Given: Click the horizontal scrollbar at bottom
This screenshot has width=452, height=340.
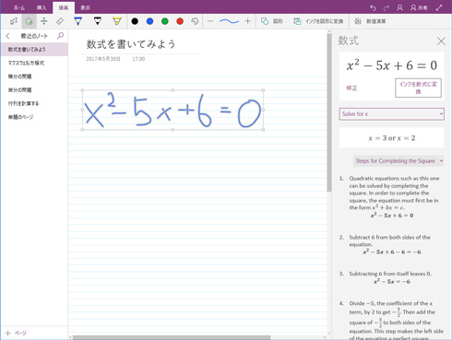Looking at the screenshot, I should (172, 337).
